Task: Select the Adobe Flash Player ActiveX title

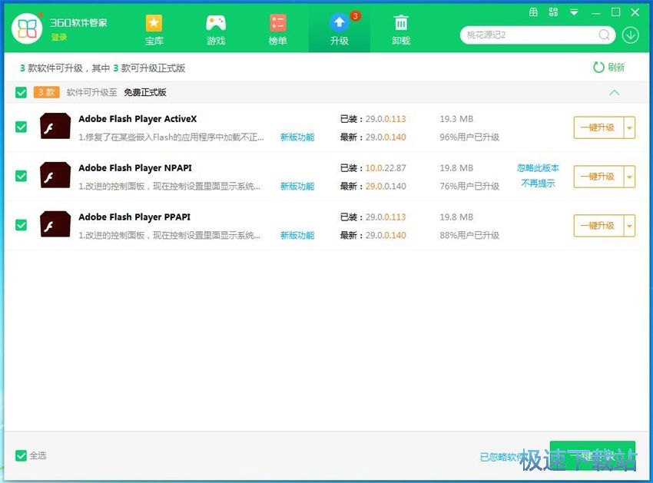Action: click(x=138, y=119)
